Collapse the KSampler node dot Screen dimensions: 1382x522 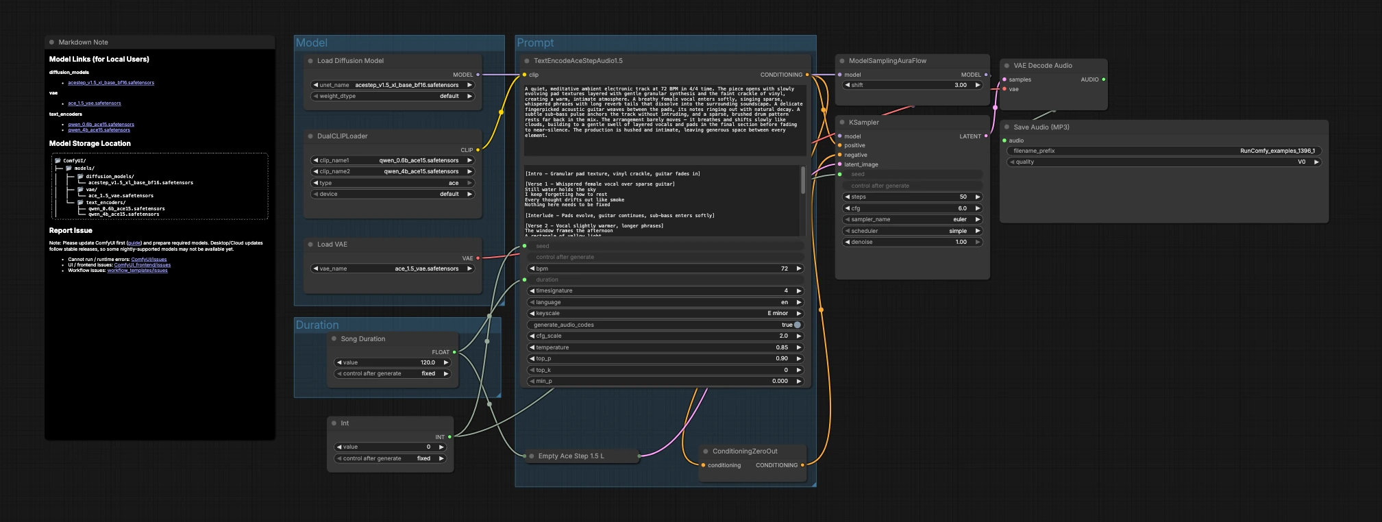click(x=842, y=123)
